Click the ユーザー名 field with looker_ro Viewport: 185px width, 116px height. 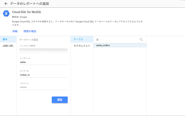pos(44,75)
